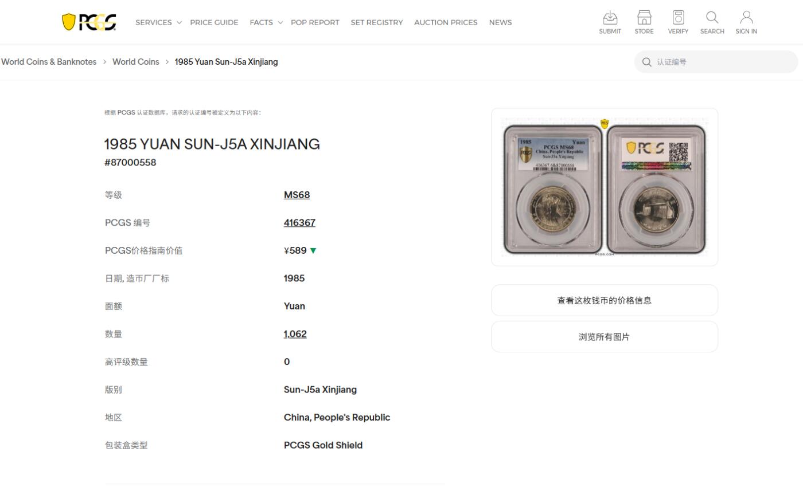Open the PRICE GUIDE menu item
803x491 pixels.
(214, 22)
